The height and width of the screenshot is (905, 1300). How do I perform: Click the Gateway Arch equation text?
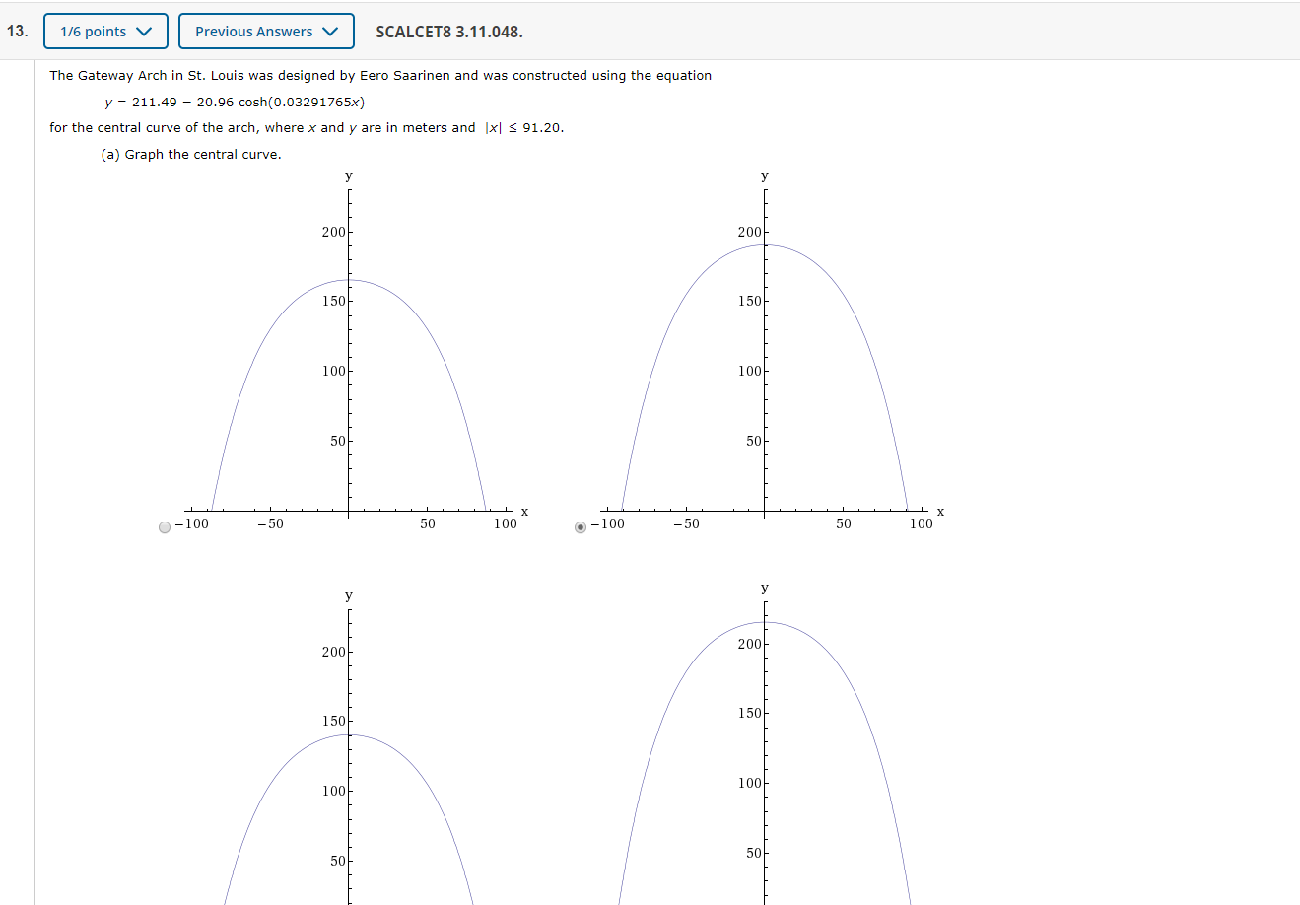click(237, 102)
